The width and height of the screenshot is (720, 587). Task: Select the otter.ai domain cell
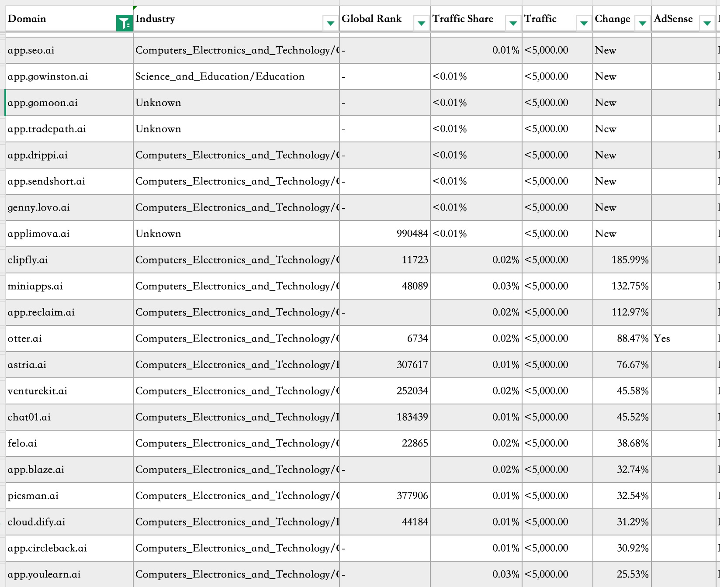point(69,338)
